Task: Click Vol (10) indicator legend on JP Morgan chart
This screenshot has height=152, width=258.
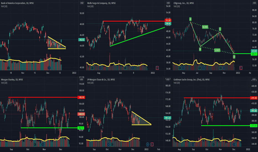Action: point(91,83)
